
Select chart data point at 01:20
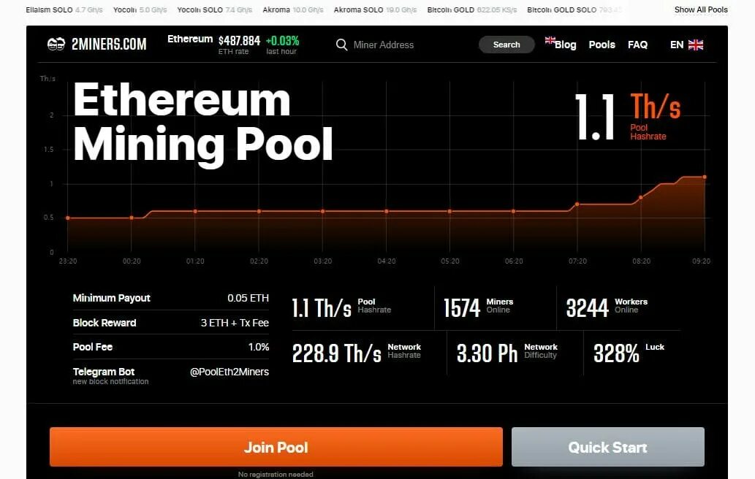[195, 211]
